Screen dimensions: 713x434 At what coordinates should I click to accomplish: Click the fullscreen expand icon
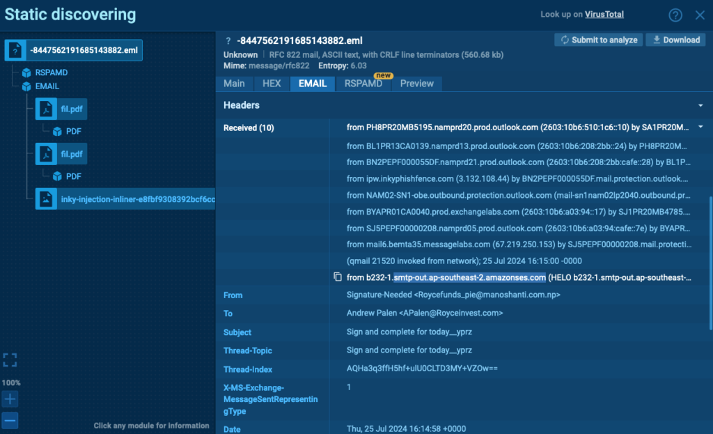point(10,359)
